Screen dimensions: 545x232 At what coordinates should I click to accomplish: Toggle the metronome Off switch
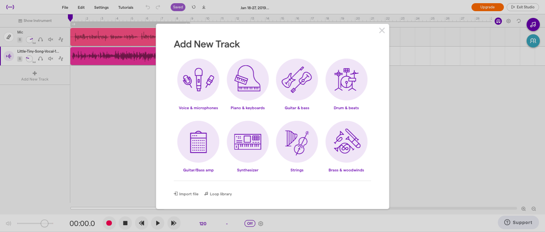tap(250, 224)
